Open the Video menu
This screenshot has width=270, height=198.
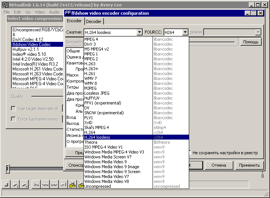click(x=40, y=12)
